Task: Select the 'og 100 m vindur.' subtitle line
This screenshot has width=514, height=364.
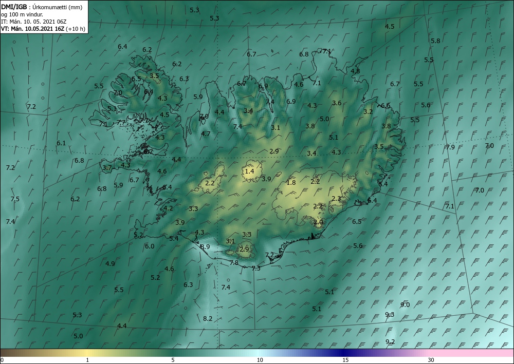Action: pos(22,14)
